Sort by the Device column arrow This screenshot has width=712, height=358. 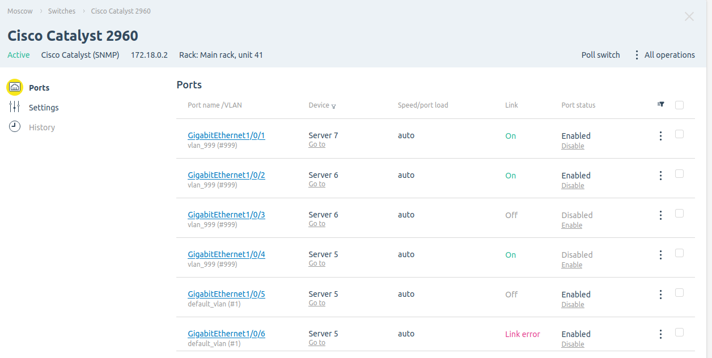[333, 106]
